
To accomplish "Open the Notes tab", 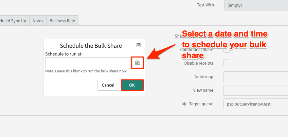I will click(x=38, y=21).
